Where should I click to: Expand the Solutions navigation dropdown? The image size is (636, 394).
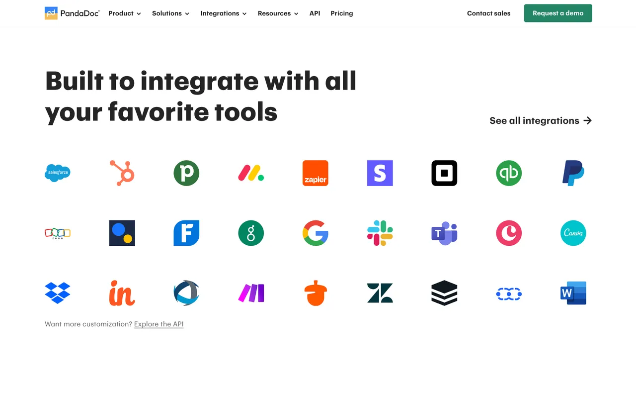170,13
